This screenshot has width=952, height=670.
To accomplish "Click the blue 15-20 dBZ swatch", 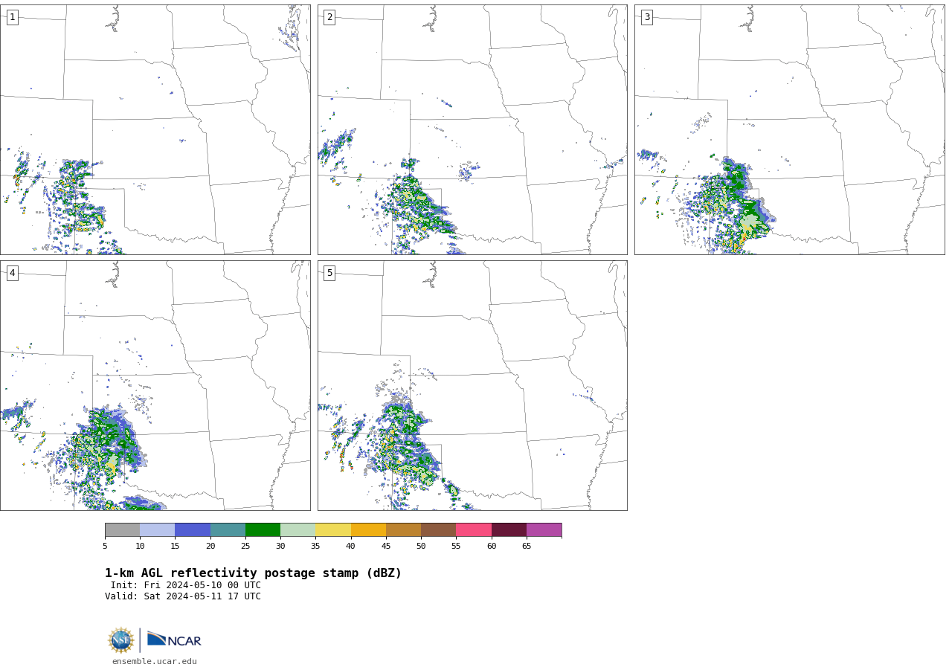I will [193, 530].
